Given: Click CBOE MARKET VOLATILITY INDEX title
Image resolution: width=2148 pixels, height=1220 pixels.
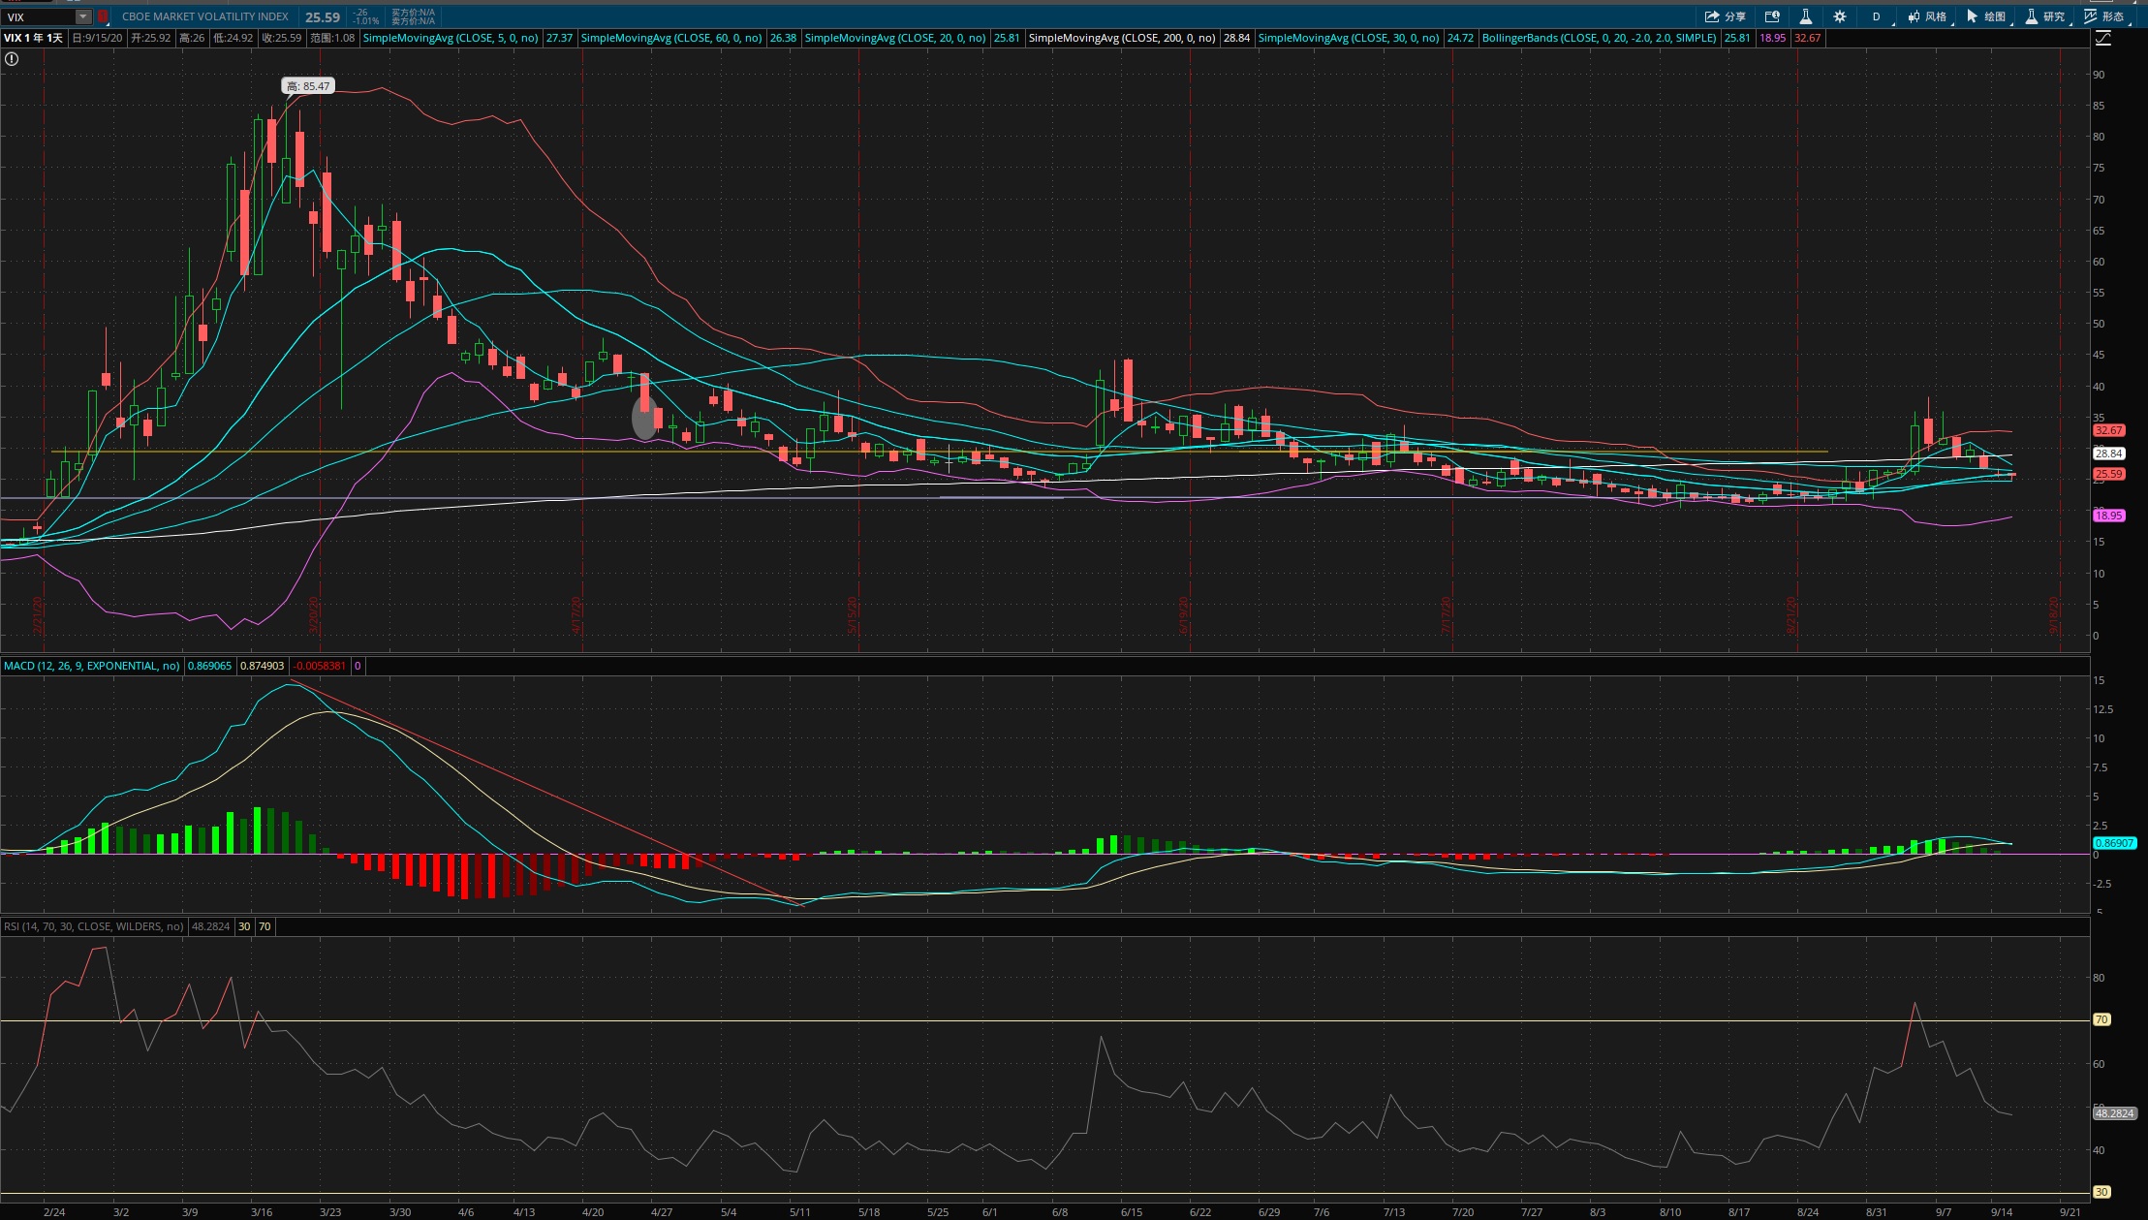Looking at the screenshot, I should point(205,16).
